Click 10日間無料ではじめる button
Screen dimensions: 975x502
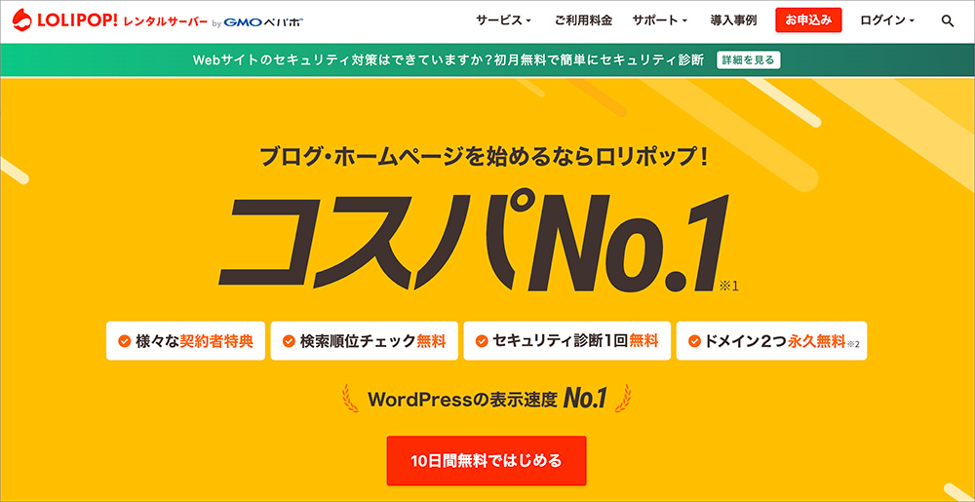coord(487,460)
